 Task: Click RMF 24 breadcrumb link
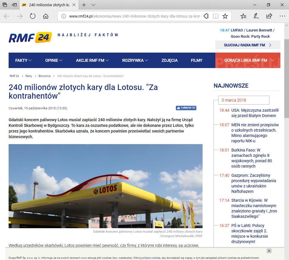[14, 76]
